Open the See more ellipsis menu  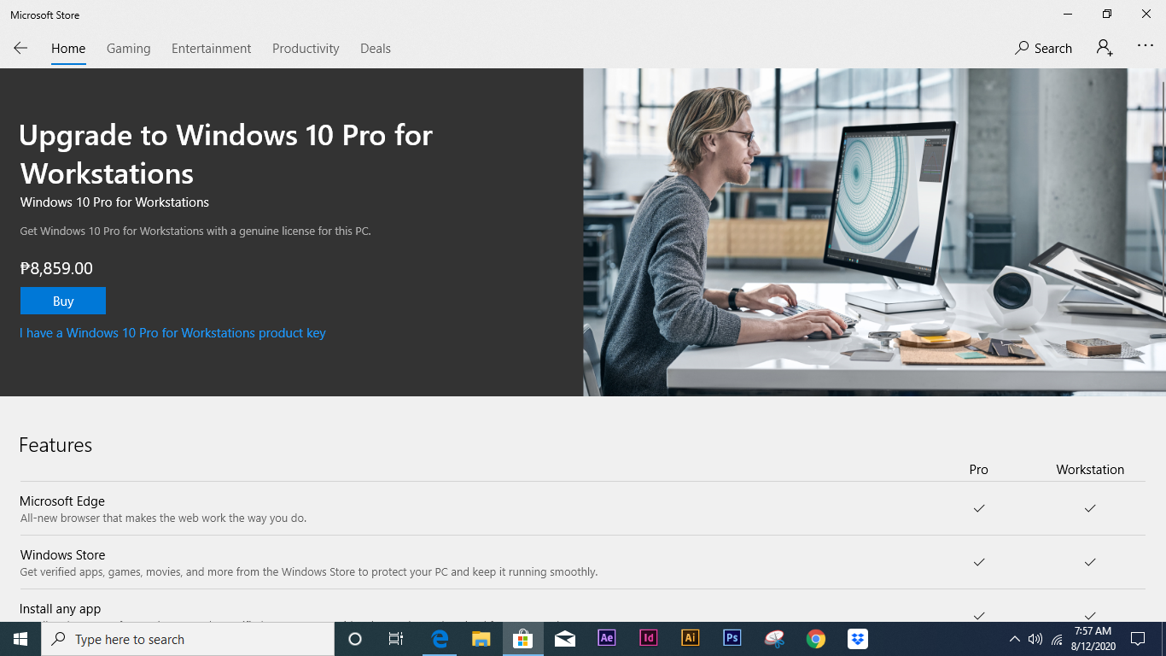coord(1146,46)
